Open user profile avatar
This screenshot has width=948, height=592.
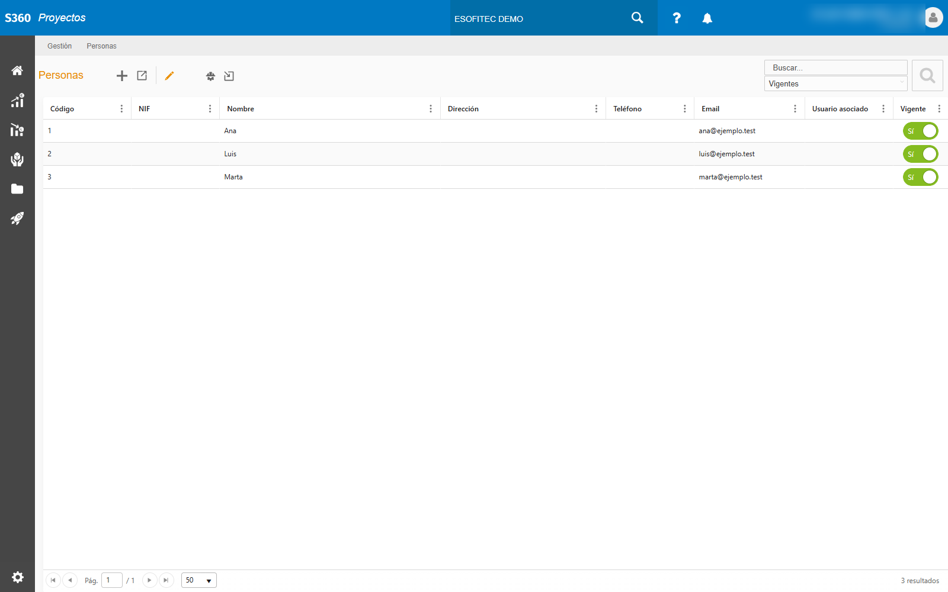pyautogui.click(x=933, y=18)
